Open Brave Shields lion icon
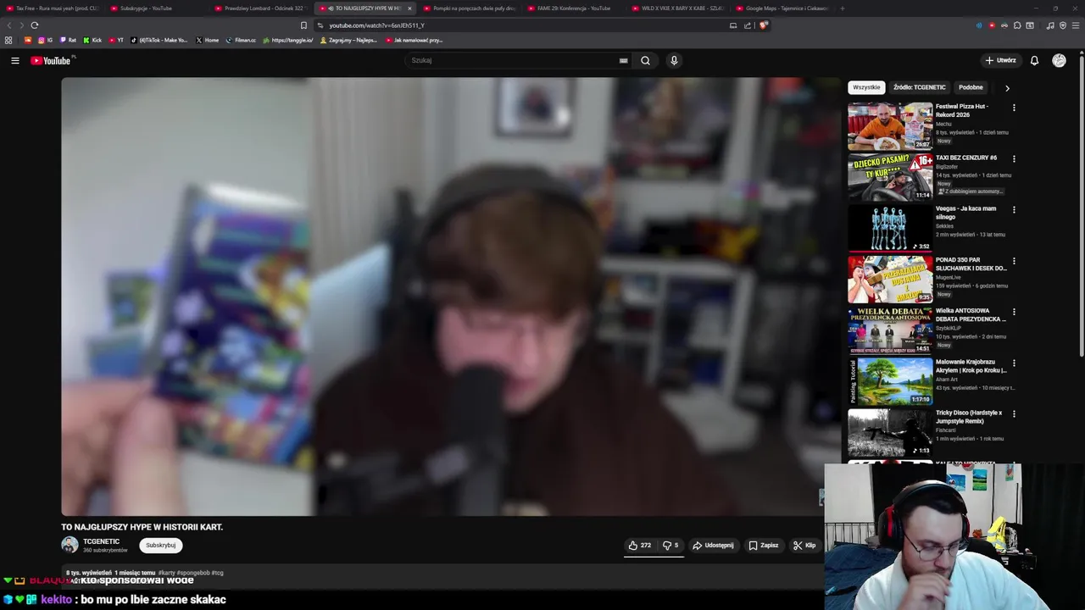Image resolution: width=1085 pixels, height=610 pixels. click(763, 25)
